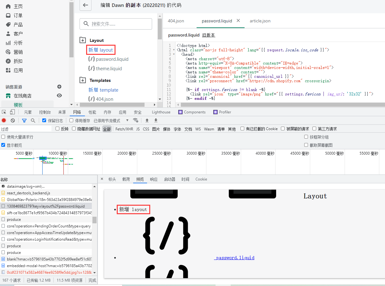Go back using the arrow button
Viewport: 385px width, 286px height.
[x=85, y=5]
